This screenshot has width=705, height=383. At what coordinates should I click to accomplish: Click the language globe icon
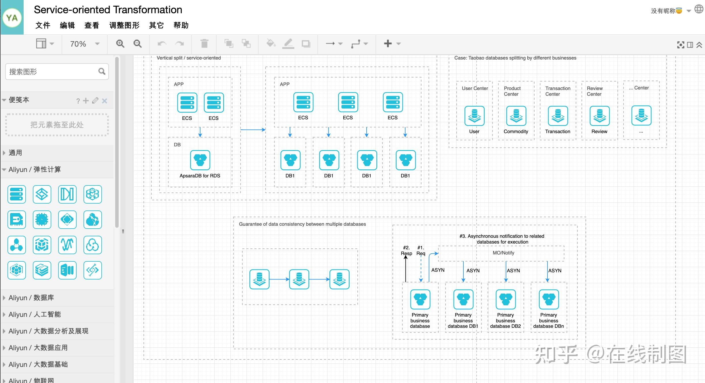pos(699,9)
